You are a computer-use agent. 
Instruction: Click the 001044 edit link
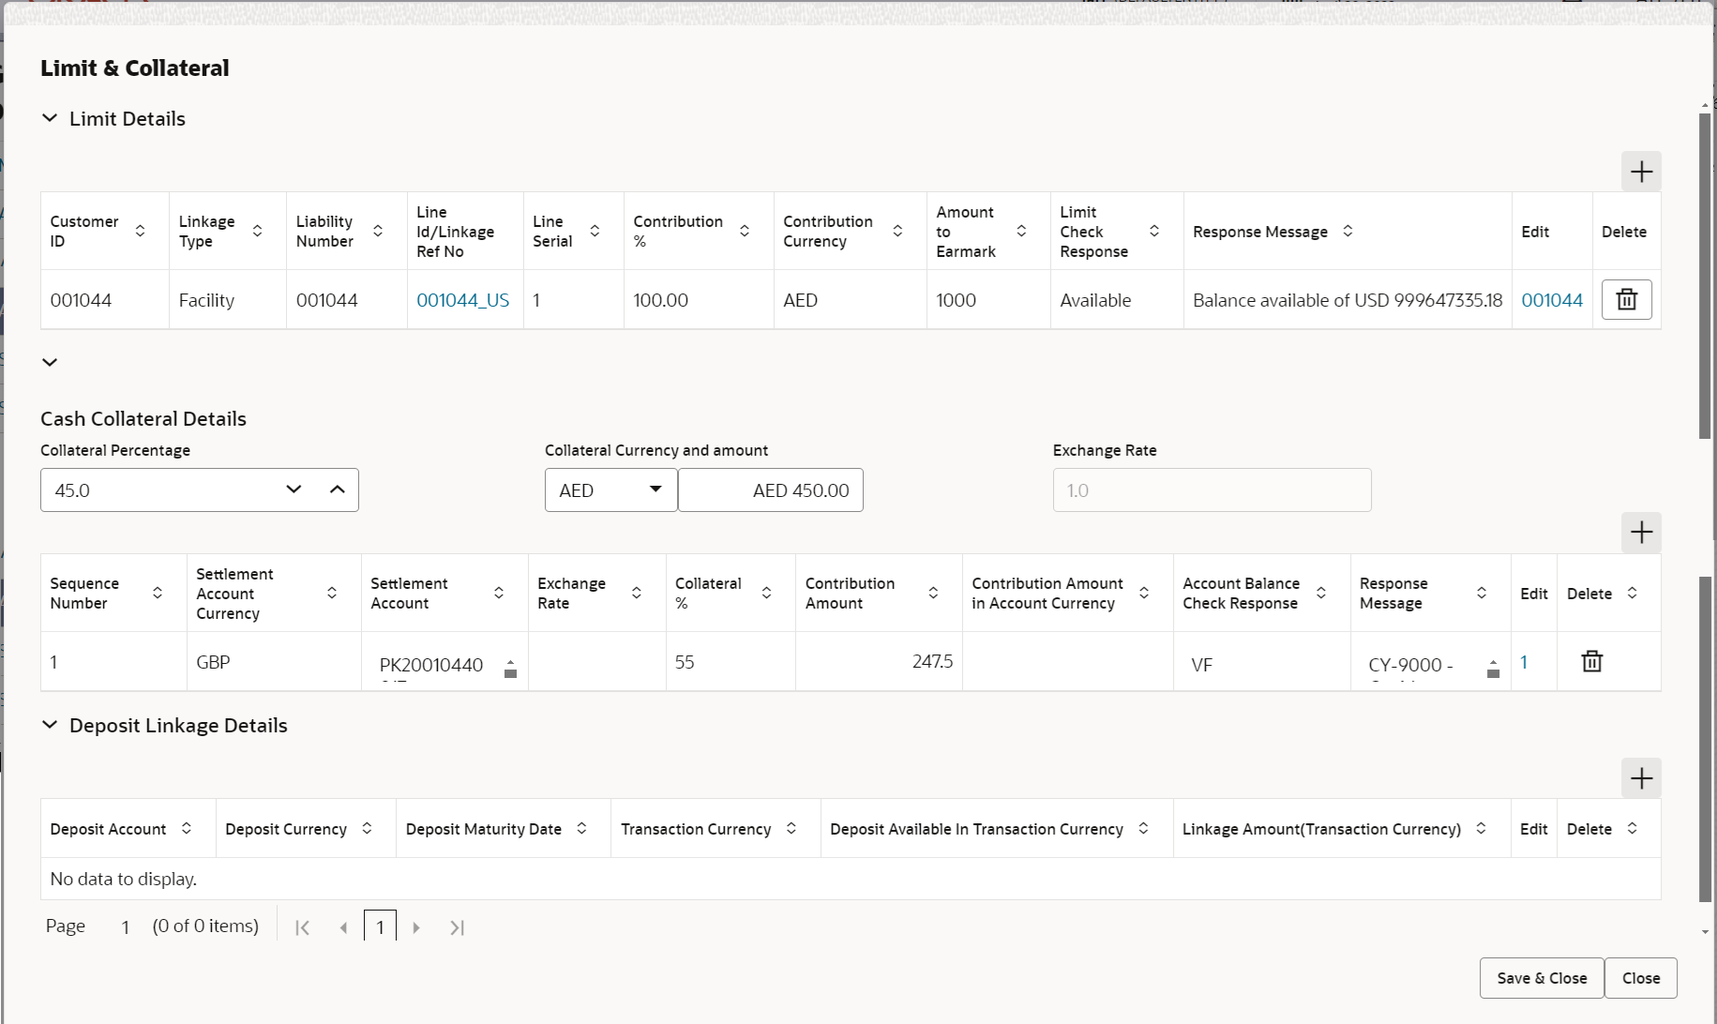tap(1551, 300)
